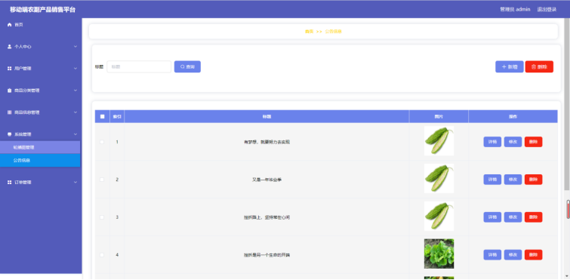Expand the 个人中心 menu chevron
Screen dimensions: 570x280
(x=75, y=47)
